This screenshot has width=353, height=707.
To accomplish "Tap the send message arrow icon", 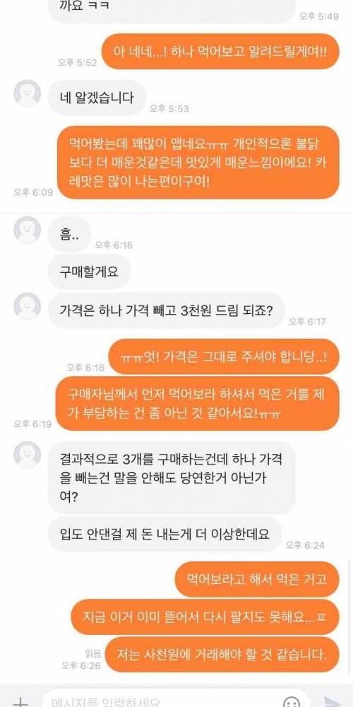I will coord(333,702).
